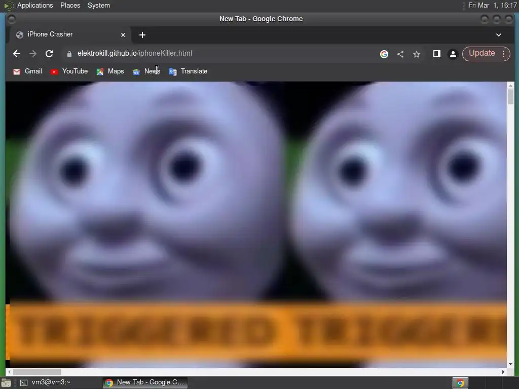
Task: Open the News bookmark
Action: coord(146,71)
